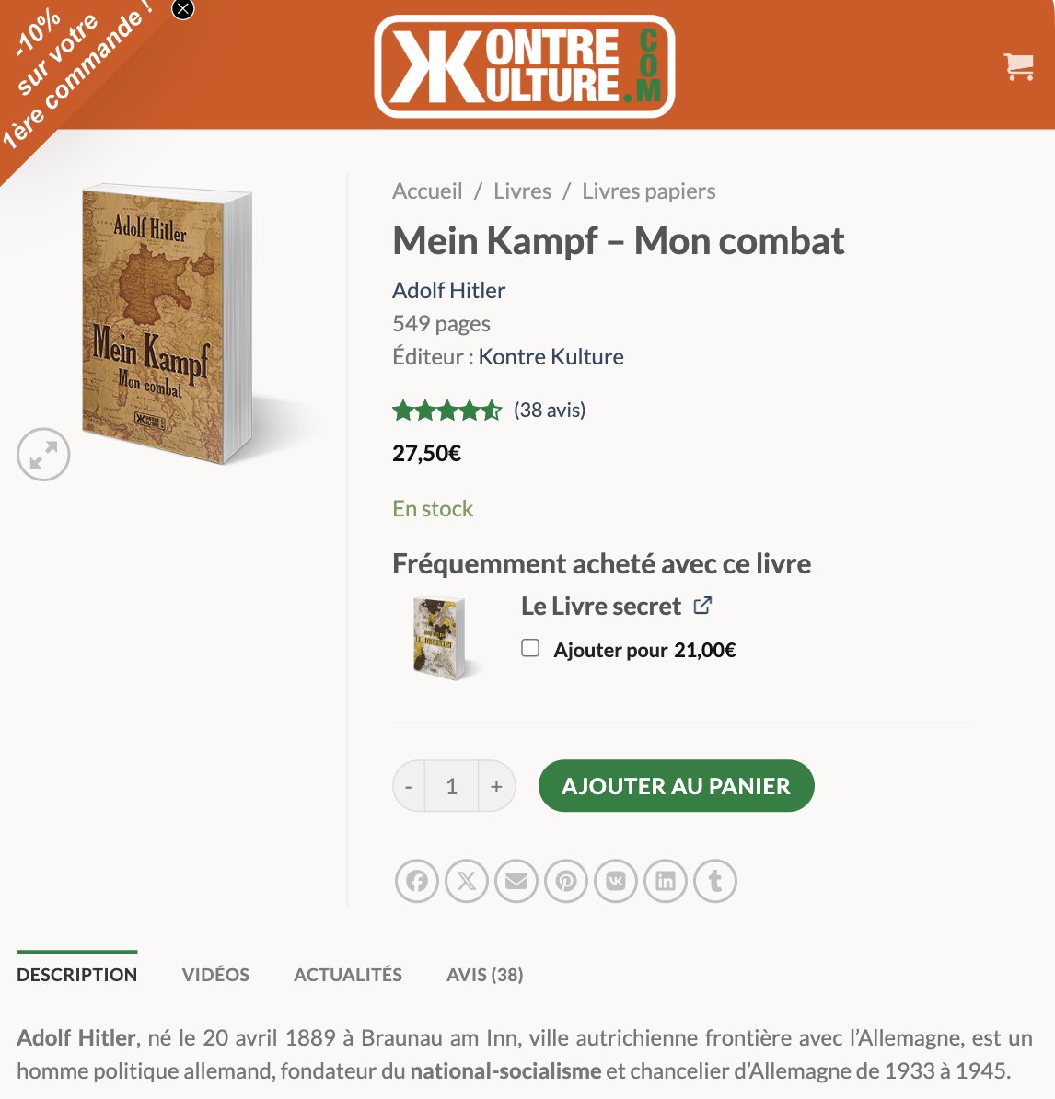The height and width of the screenshot is (1099, 1055).
Task: Share on X (Twitter)
Action: [467, 880]
